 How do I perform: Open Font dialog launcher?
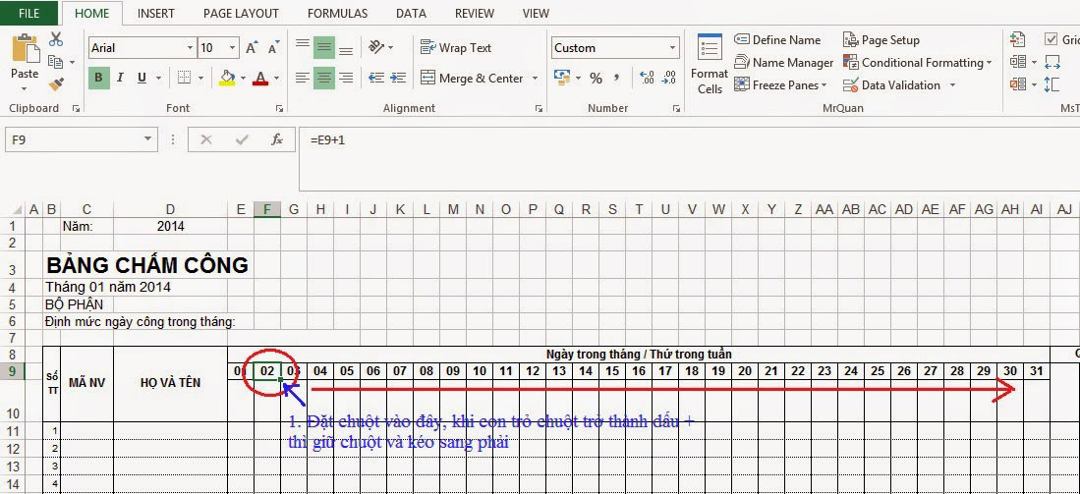[x=279, y=108]
